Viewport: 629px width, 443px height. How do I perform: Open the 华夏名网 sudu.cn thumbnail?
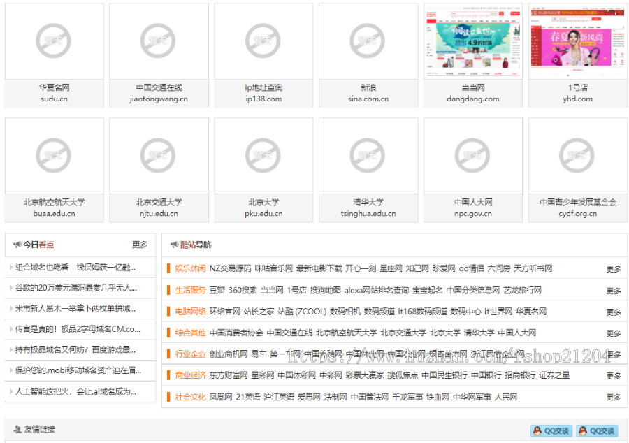coord(54,41)
